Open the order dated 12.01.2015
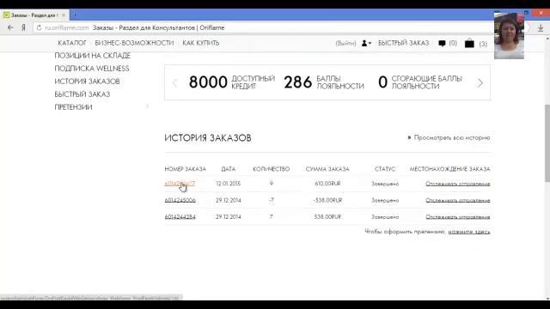Viewport: 550px width, 309px height. click(x=180, y=184)
